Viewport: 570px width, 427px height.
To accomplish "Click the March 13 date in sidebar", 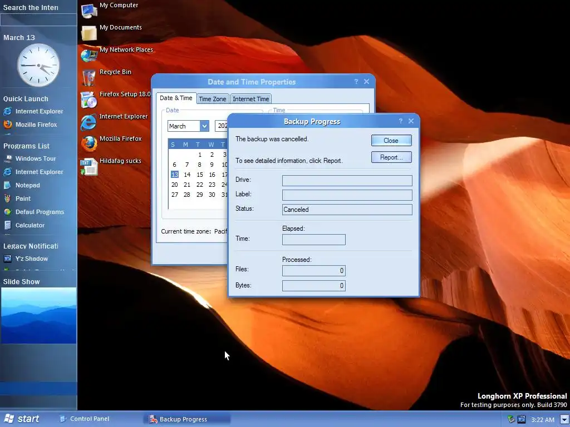I will [x=19, y=38].
